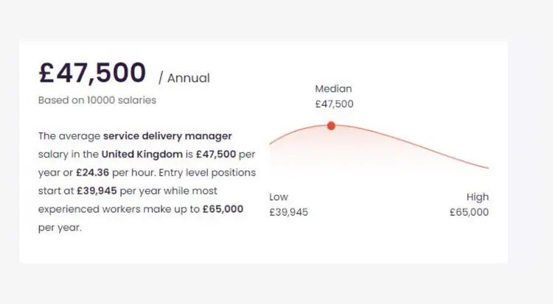Click the "Median" label above the chart
The height and width of the screenshot is (304, 553).
(334, 88)
